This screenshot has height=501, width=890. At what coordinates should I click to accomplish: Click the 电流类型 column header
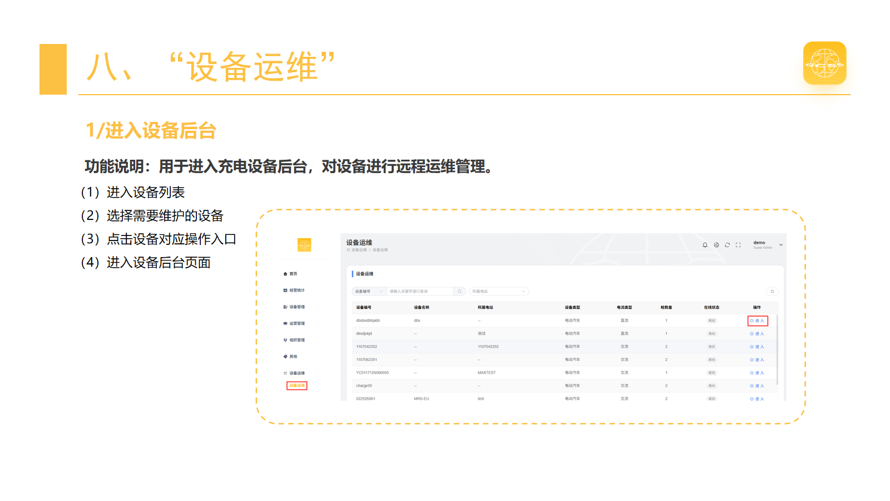pyautogui.click(x=624, y=307)
